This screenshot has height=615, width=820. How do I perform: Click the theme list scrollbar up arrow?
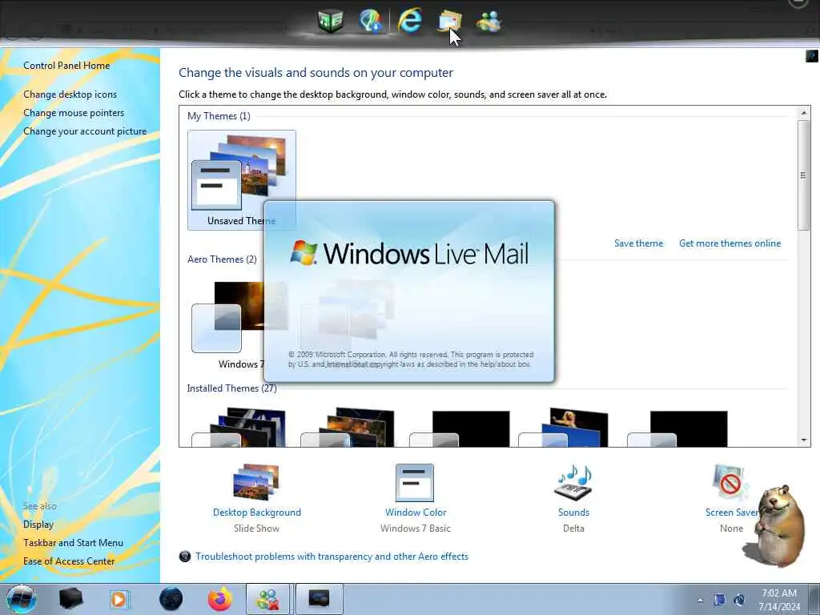click(x=804, y=112)
